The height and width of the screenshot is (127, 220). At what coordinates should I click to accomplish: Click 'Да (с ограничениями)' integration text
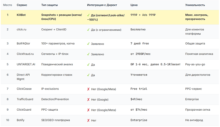click(x=106, y=30)
